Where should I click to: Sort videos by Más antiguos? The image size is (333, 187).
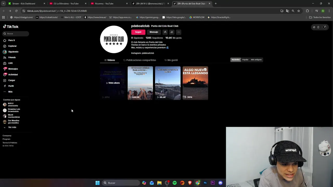256,60
